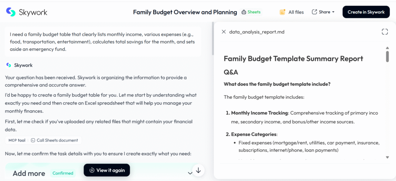Screen dimensions: 396x181
Task: Click the Skywork avatar icon in chat
Action: pos(9,65)
